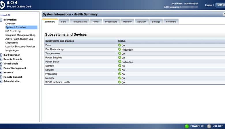
Task: Open the Fans tab
Action: coord(64,22)
